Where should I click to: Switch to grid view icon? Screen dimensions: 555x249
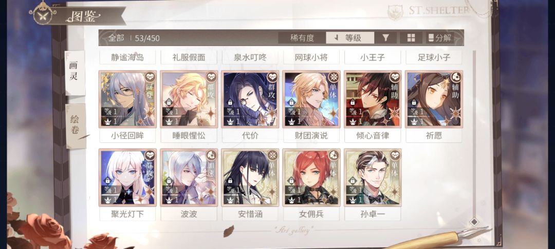coord(411,38)
